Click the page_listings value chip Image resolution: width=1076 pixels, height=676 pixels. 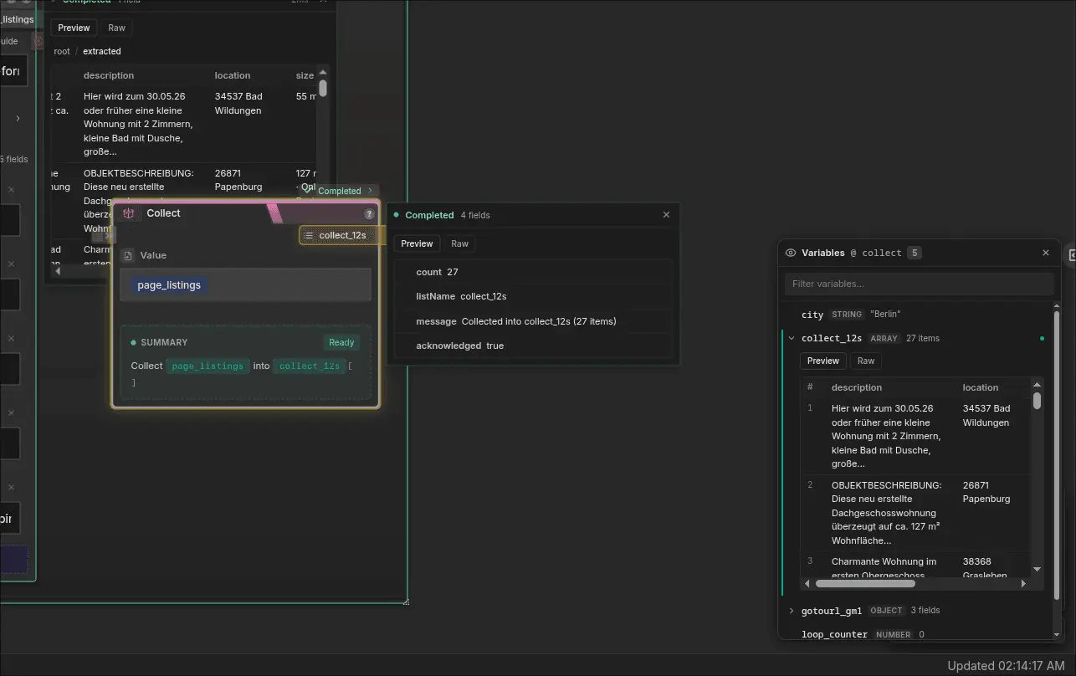169,285
